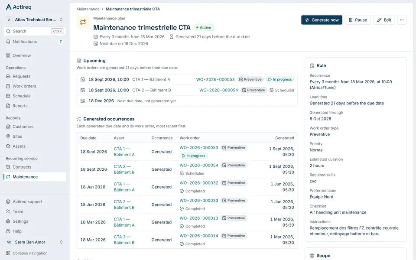Click the maintenance plan recurrence icon
Viewport: 416px width, 260px height.
83,22
